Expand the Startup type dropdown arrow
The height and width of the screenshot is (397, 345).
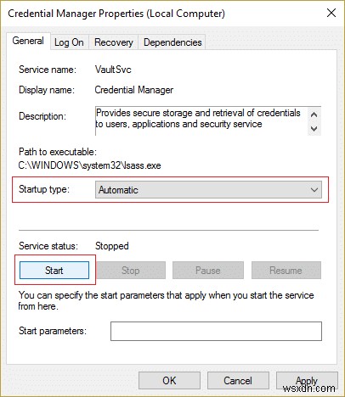[x=314, y=190]
